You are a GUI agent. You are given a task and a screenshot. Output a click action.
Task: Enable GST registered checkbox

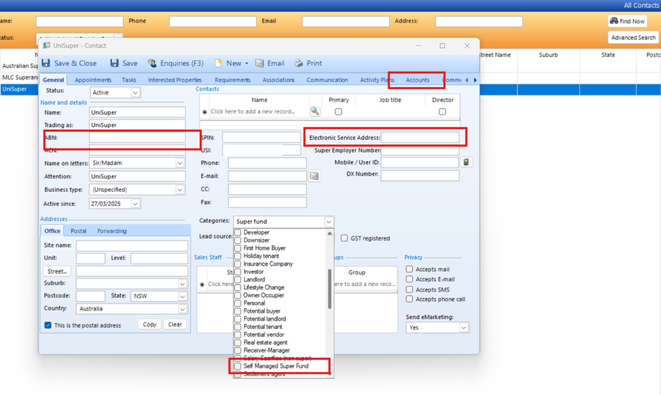click(344, 238)
